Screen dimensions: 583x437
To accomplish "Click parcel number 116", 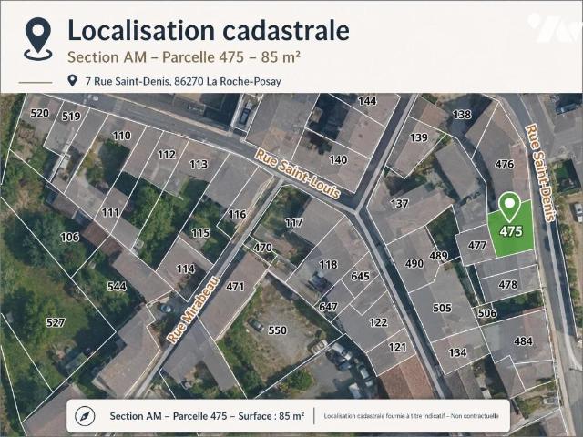I will (x=237, y=214).
